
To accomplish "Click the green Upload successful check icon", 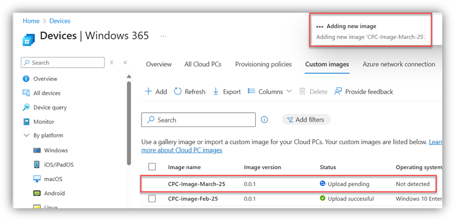I will tap(323, 198).
